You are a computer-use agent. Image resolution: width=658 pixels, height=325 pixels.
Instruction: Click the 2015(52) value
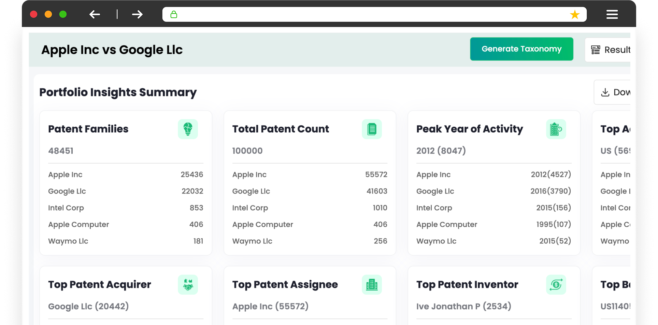click(555, 241)
